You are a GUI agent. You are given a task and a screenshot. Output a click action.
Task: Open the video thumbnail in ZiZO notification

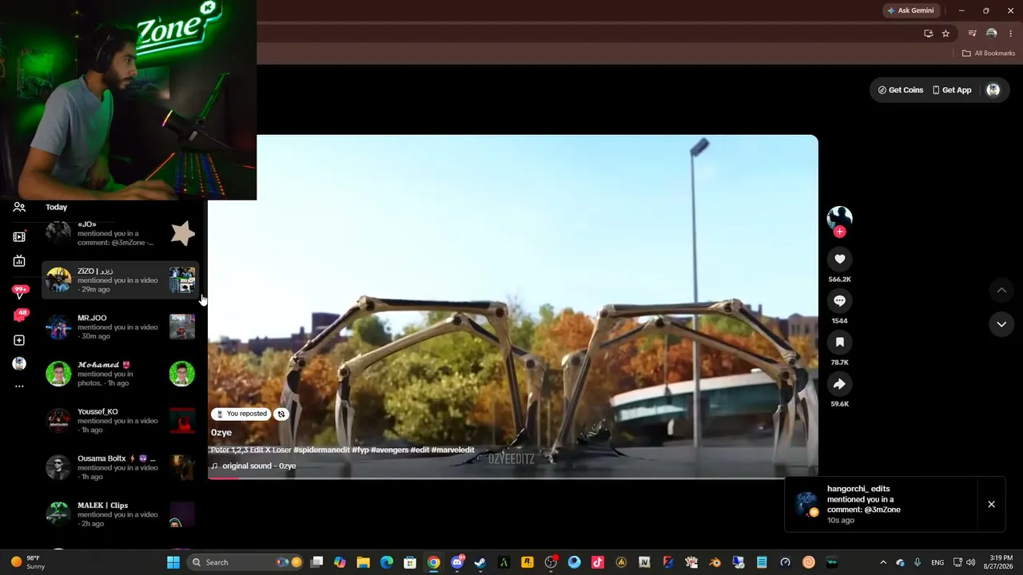click(x=182, y=280)
